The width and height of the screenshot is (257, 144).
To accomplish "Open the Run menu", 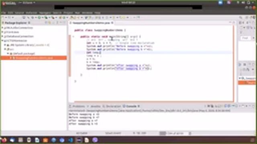I will click(78, 13).
